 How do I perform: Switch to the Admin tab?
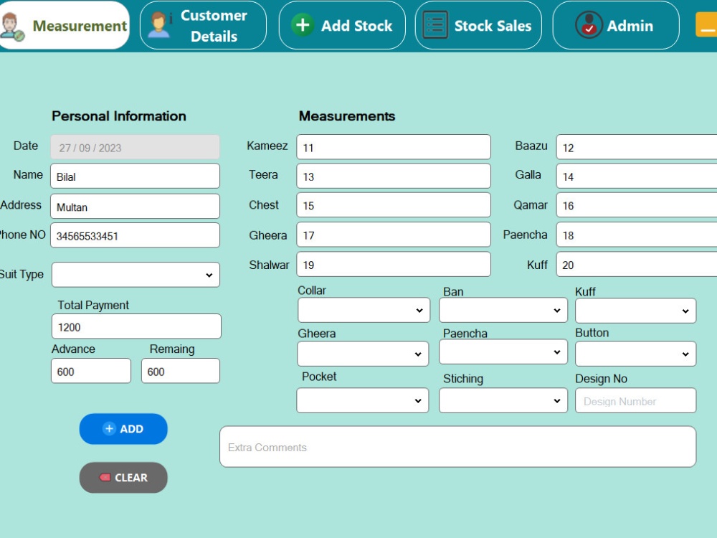tap(616, 25)
